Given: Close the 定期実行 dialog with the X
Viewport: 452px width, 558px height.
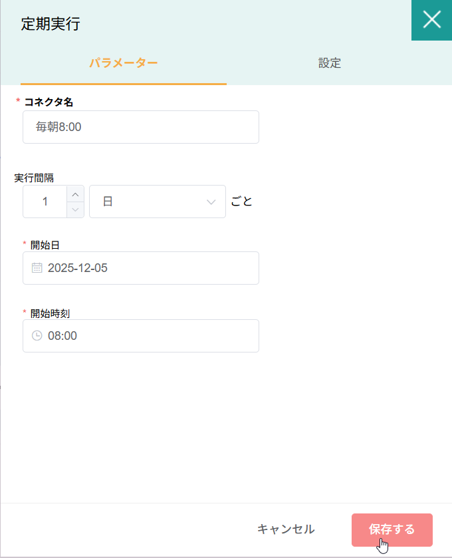Looking at the screenshot, I should 431,20.
